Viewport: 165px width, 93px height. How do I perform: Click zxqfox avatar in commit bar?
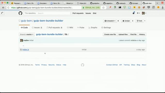pos(21,40)
